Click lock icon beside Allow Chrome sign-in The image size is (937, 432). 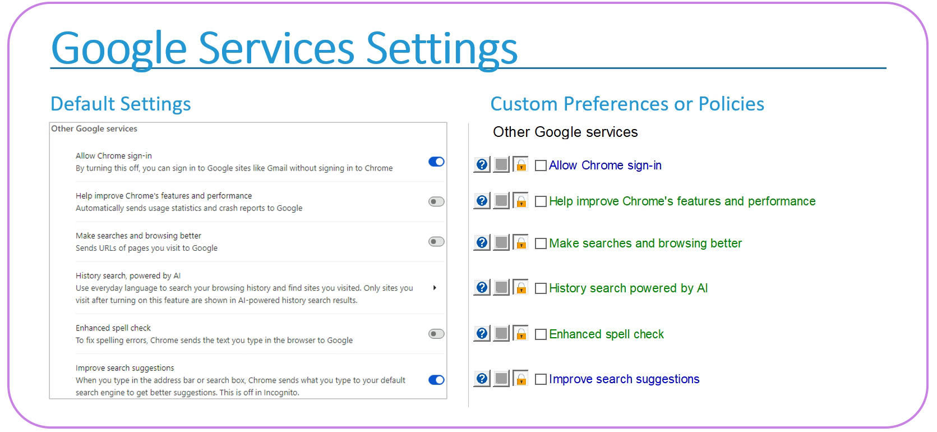coord(521,165)
